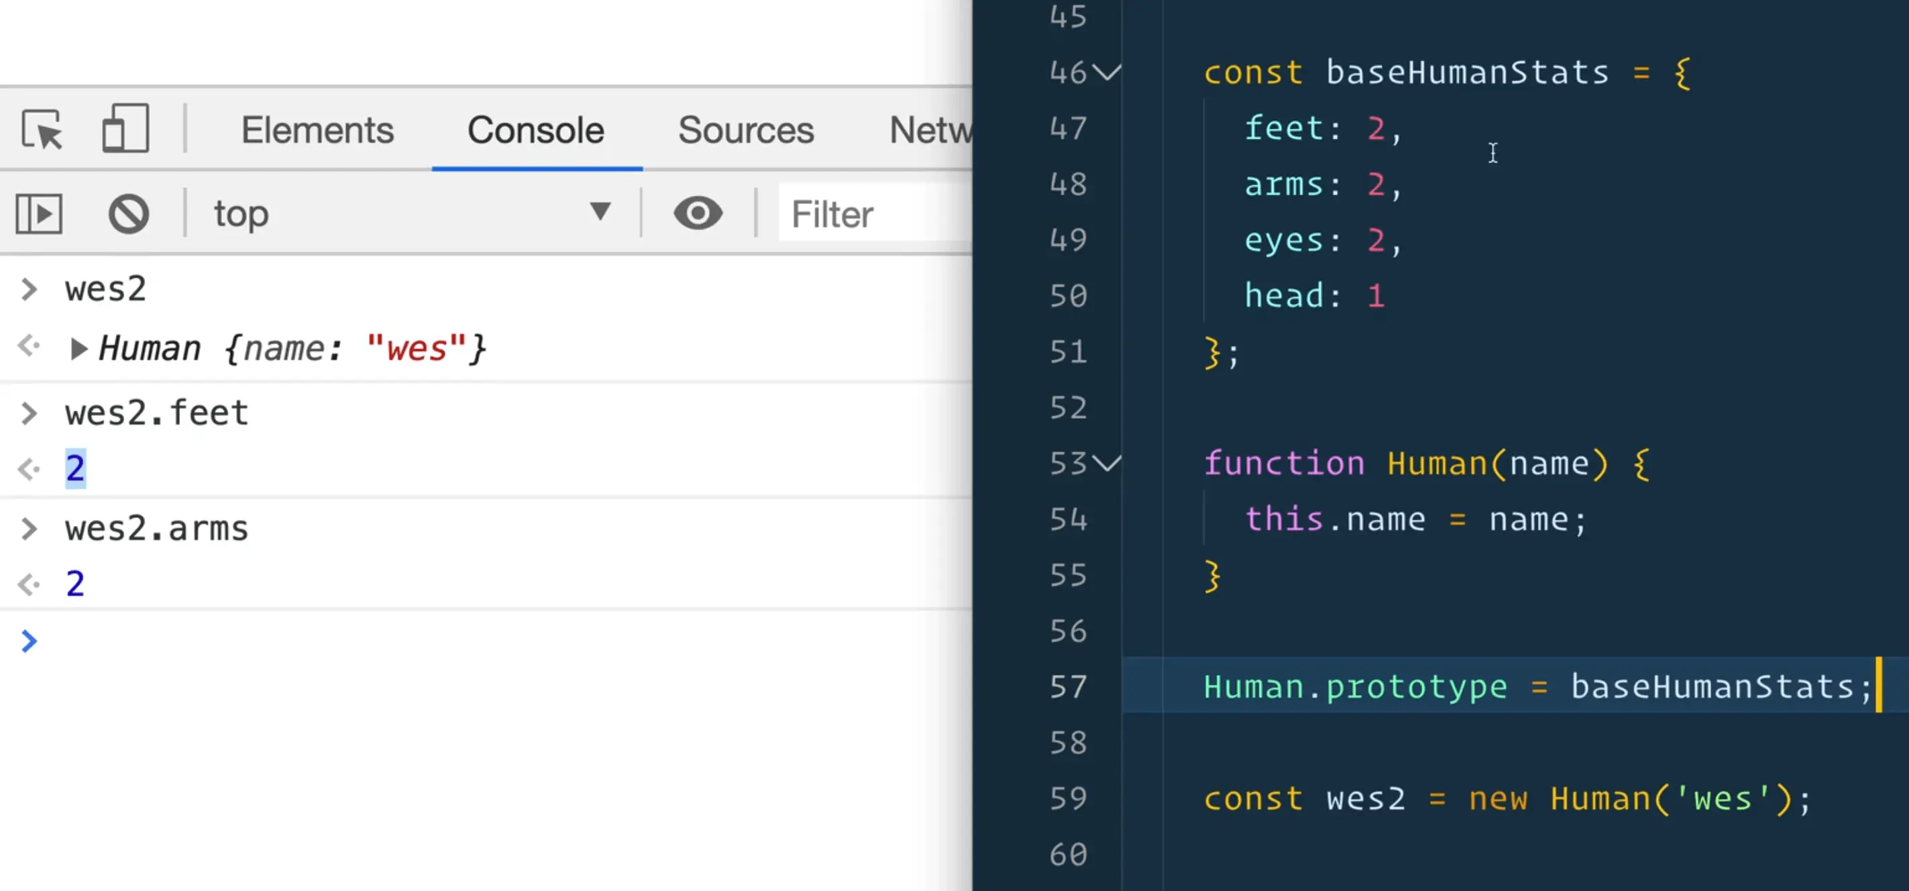The width and height of the screenshot is (1909, 891).
Task: Switch to the Elements tab
Action: point(317,130)
